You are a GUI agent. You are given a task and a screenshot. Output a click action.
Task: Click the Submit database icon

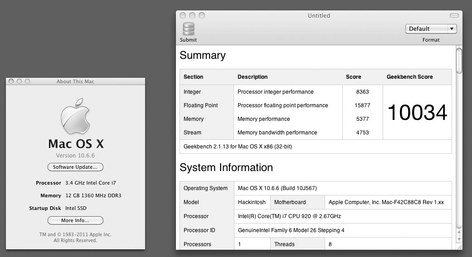pos(188,29)
